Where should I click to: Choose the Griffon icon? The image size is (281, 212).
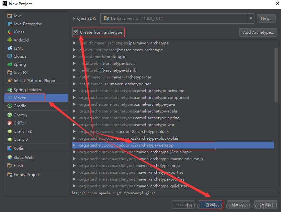click(x=10, y=123)
